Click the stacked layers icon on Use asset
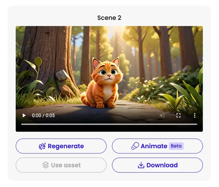219x187 pixels. tap(46, 165)
